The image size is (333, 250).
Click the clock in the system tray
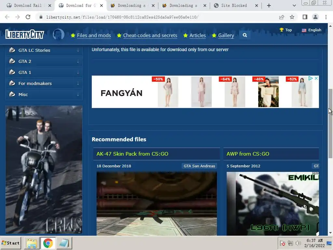[x=314, y=243]
